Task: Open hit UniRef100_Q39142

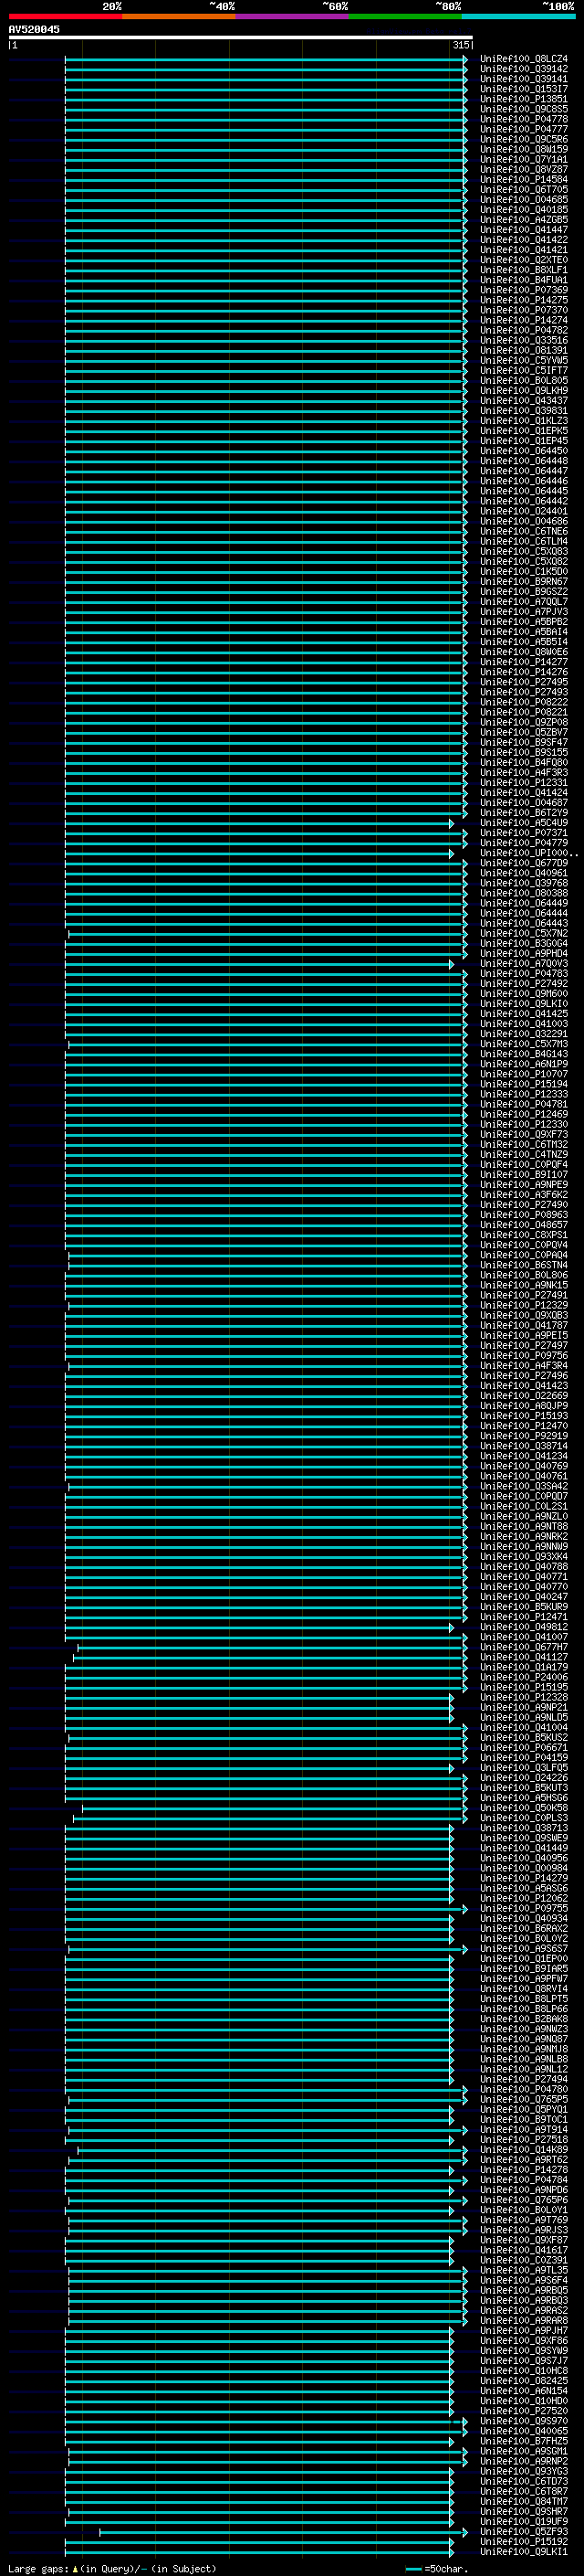Action: coord(524,69)
